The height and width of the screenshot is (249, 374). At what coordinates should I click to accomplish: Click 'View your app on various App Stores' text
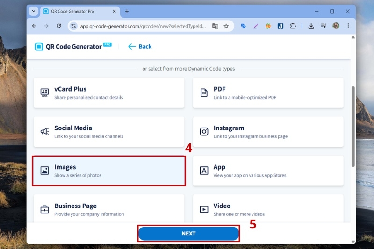coord(250,175)
